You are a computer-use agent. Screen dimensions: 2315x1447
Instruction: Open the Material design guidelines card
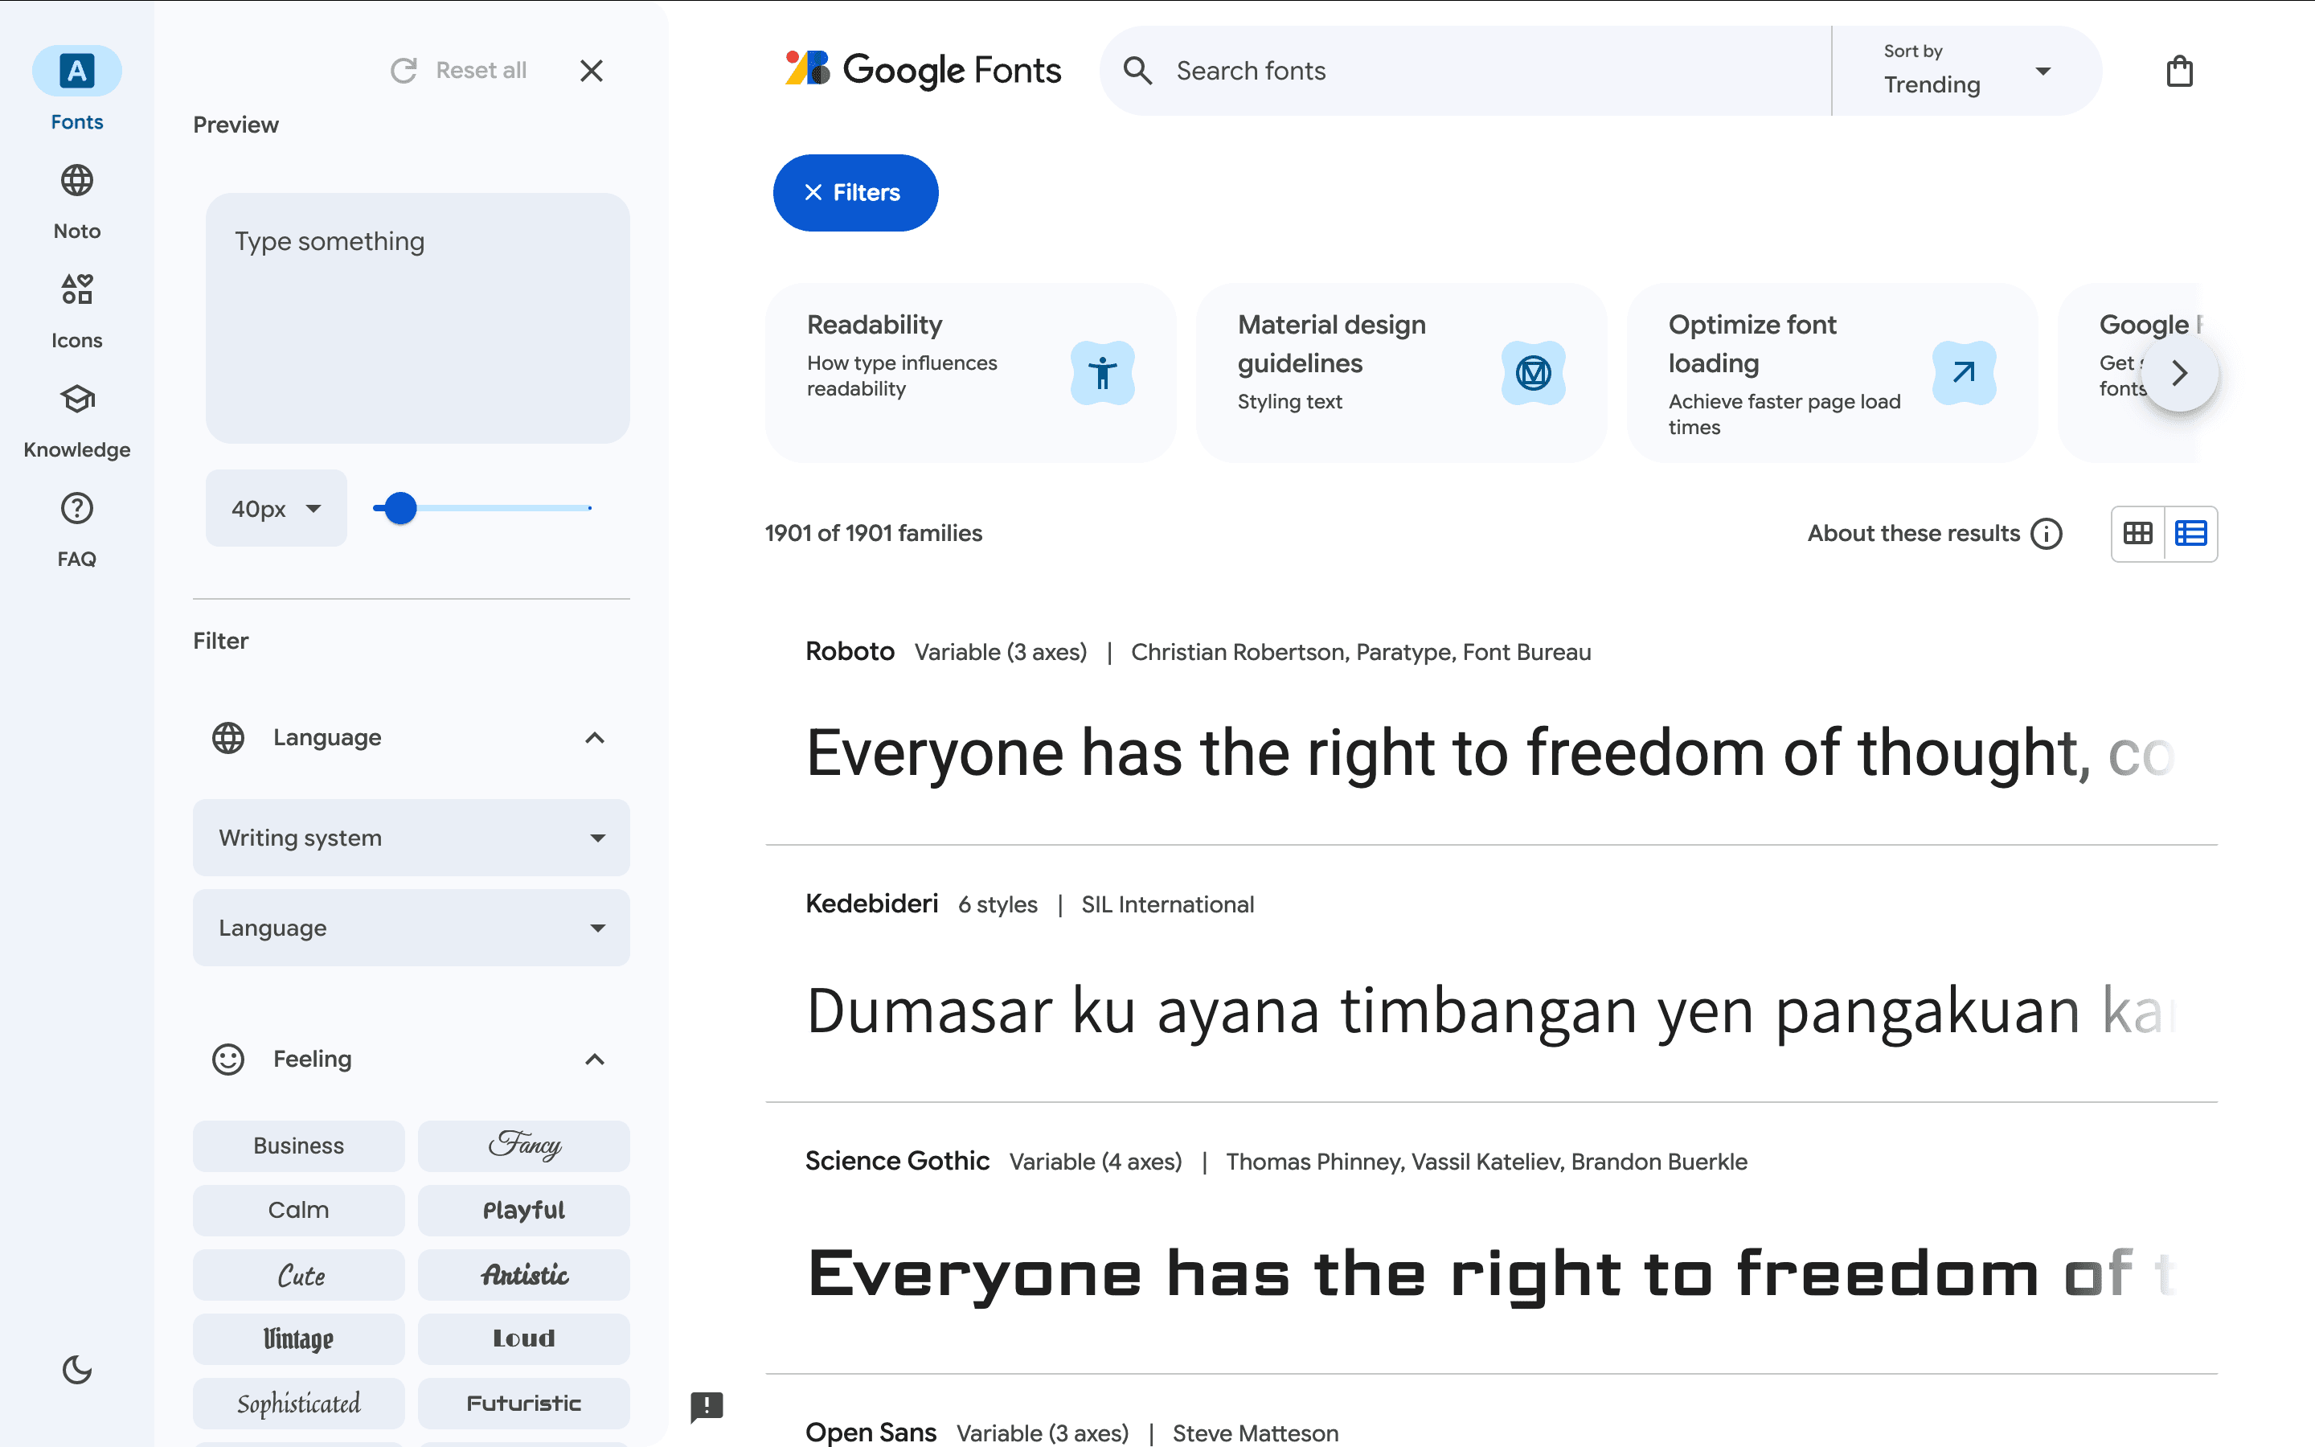tap(1400, 372)
